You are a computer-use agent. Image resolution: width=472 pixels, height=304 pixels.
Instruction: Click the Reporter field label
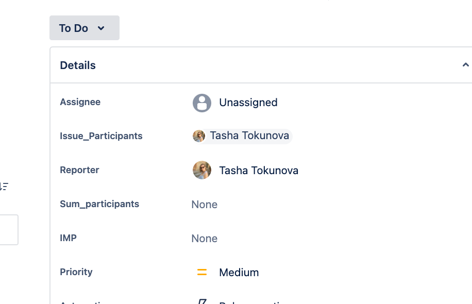pos(79,170)
